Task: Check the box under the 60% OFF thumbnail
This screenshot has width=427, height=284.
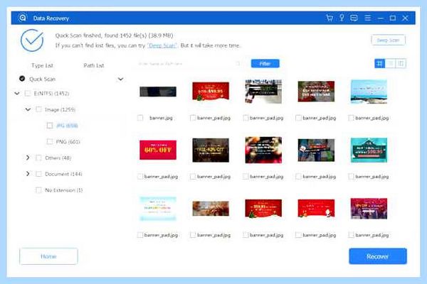Action: (140, 177)
